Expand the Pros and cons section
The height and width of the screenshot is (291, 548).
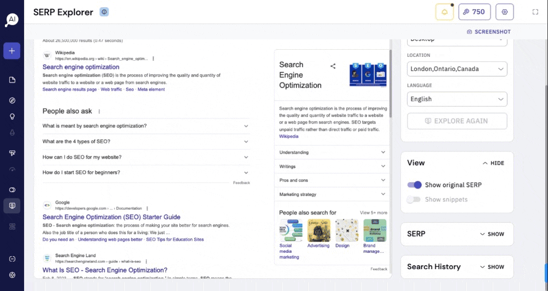point(332,180)
